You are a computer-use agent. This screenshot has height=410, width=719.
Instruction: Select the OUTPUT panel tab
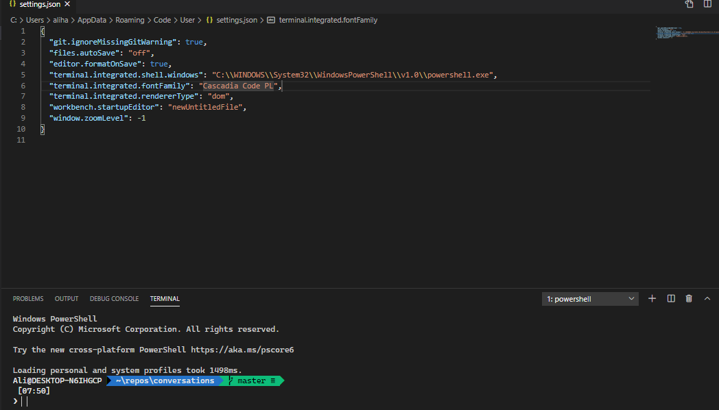[x=66, y=298]
